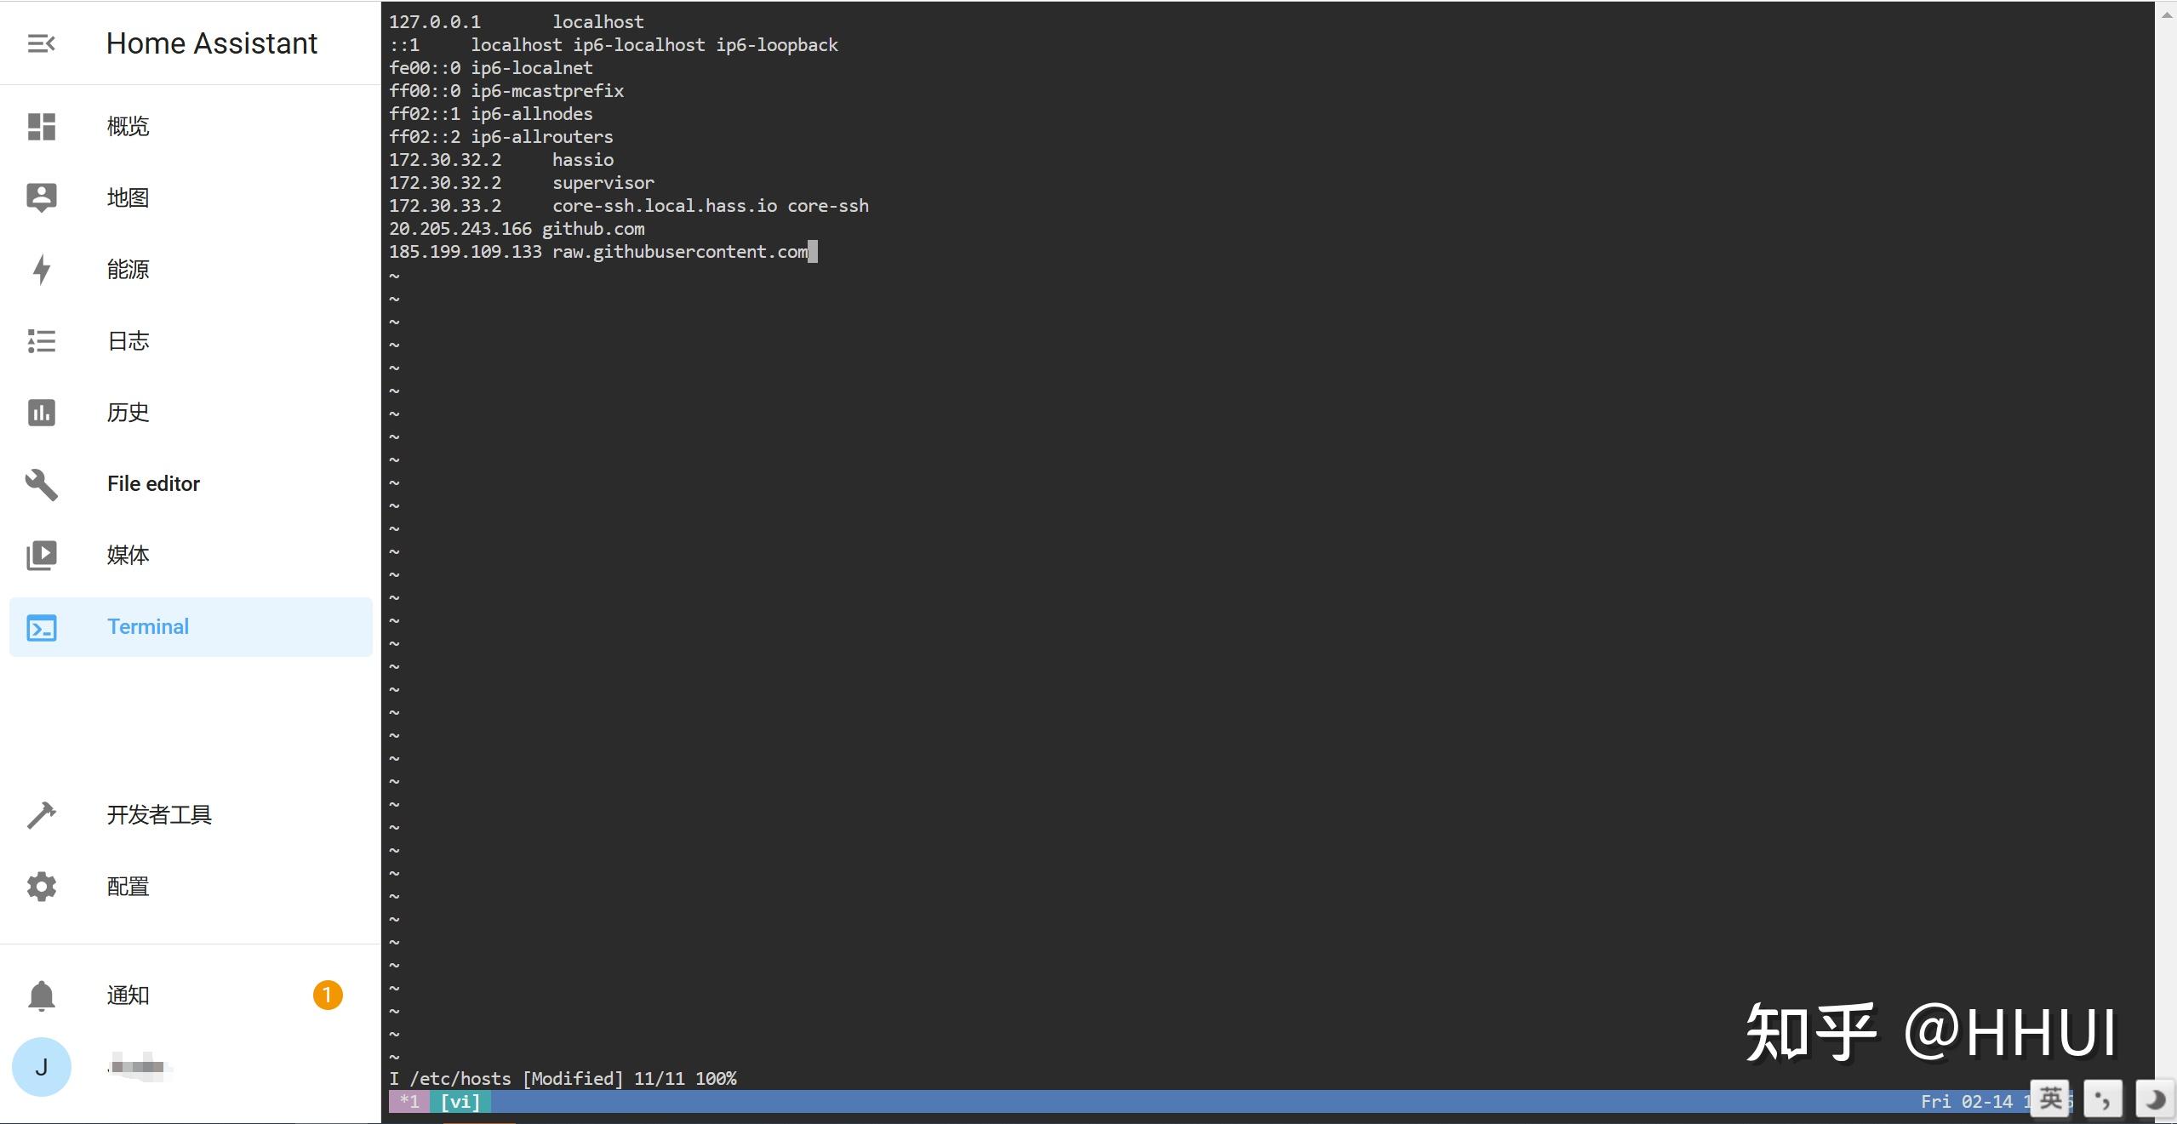This screenshot has width=2177, height=1124.
Task: Click the Terminal console icon
Action: [41, 627]
